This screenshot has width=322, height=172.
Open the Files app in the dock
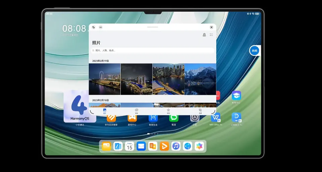(x=106, y=146)
